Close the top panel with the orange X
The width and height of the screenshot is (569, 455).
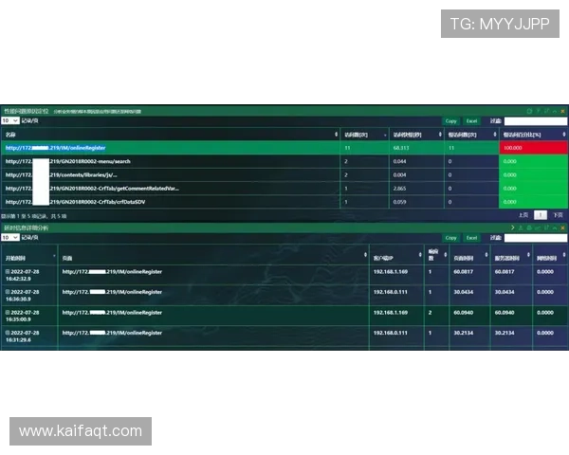click(x=562, y=111)
